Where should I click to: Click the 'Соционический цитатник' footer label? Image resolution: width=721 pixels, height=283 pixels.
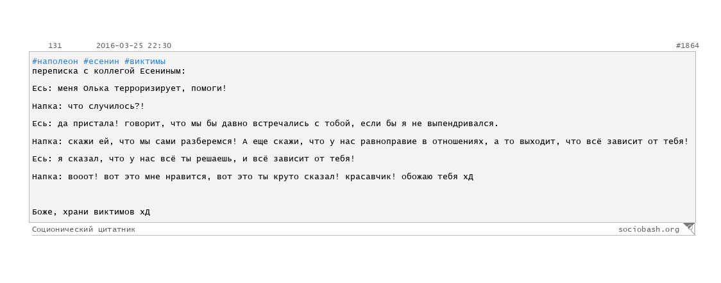tap(83, 229)
